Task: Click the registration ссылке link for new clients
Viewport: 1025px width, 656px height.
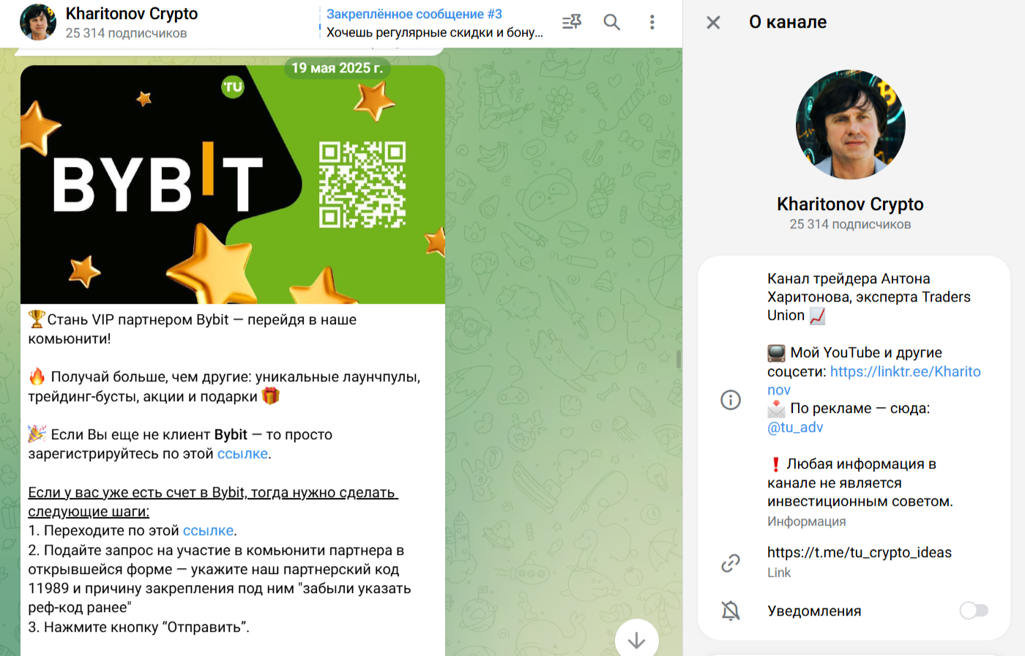Action: 242,454
